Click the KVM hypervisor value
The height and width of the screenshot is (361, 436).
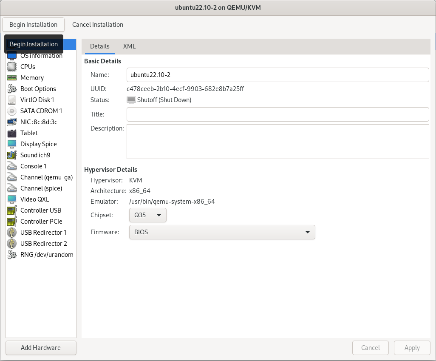pos(136,180)
